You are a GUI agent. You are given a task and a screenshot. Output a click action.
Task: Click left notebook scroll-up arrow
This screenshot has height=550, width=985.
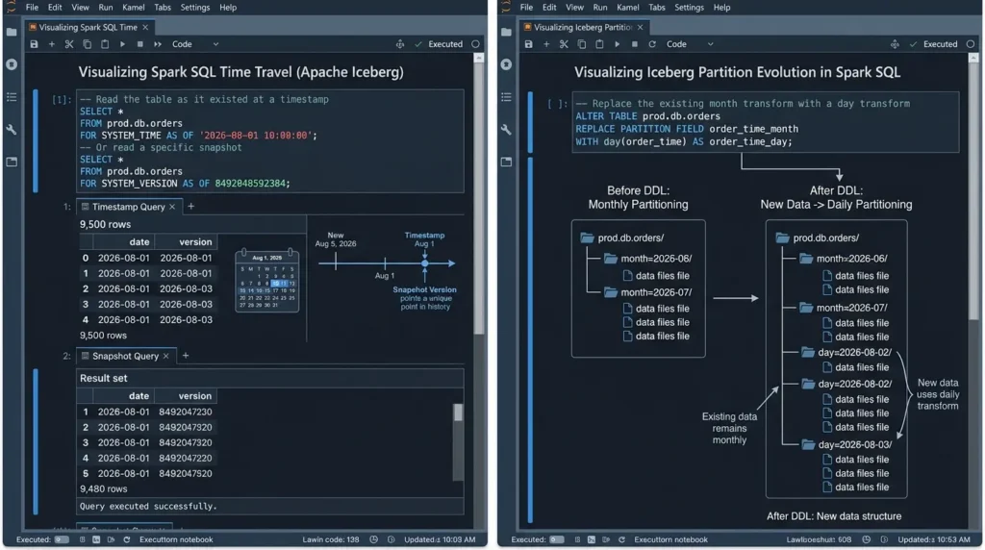click(479, 58)
